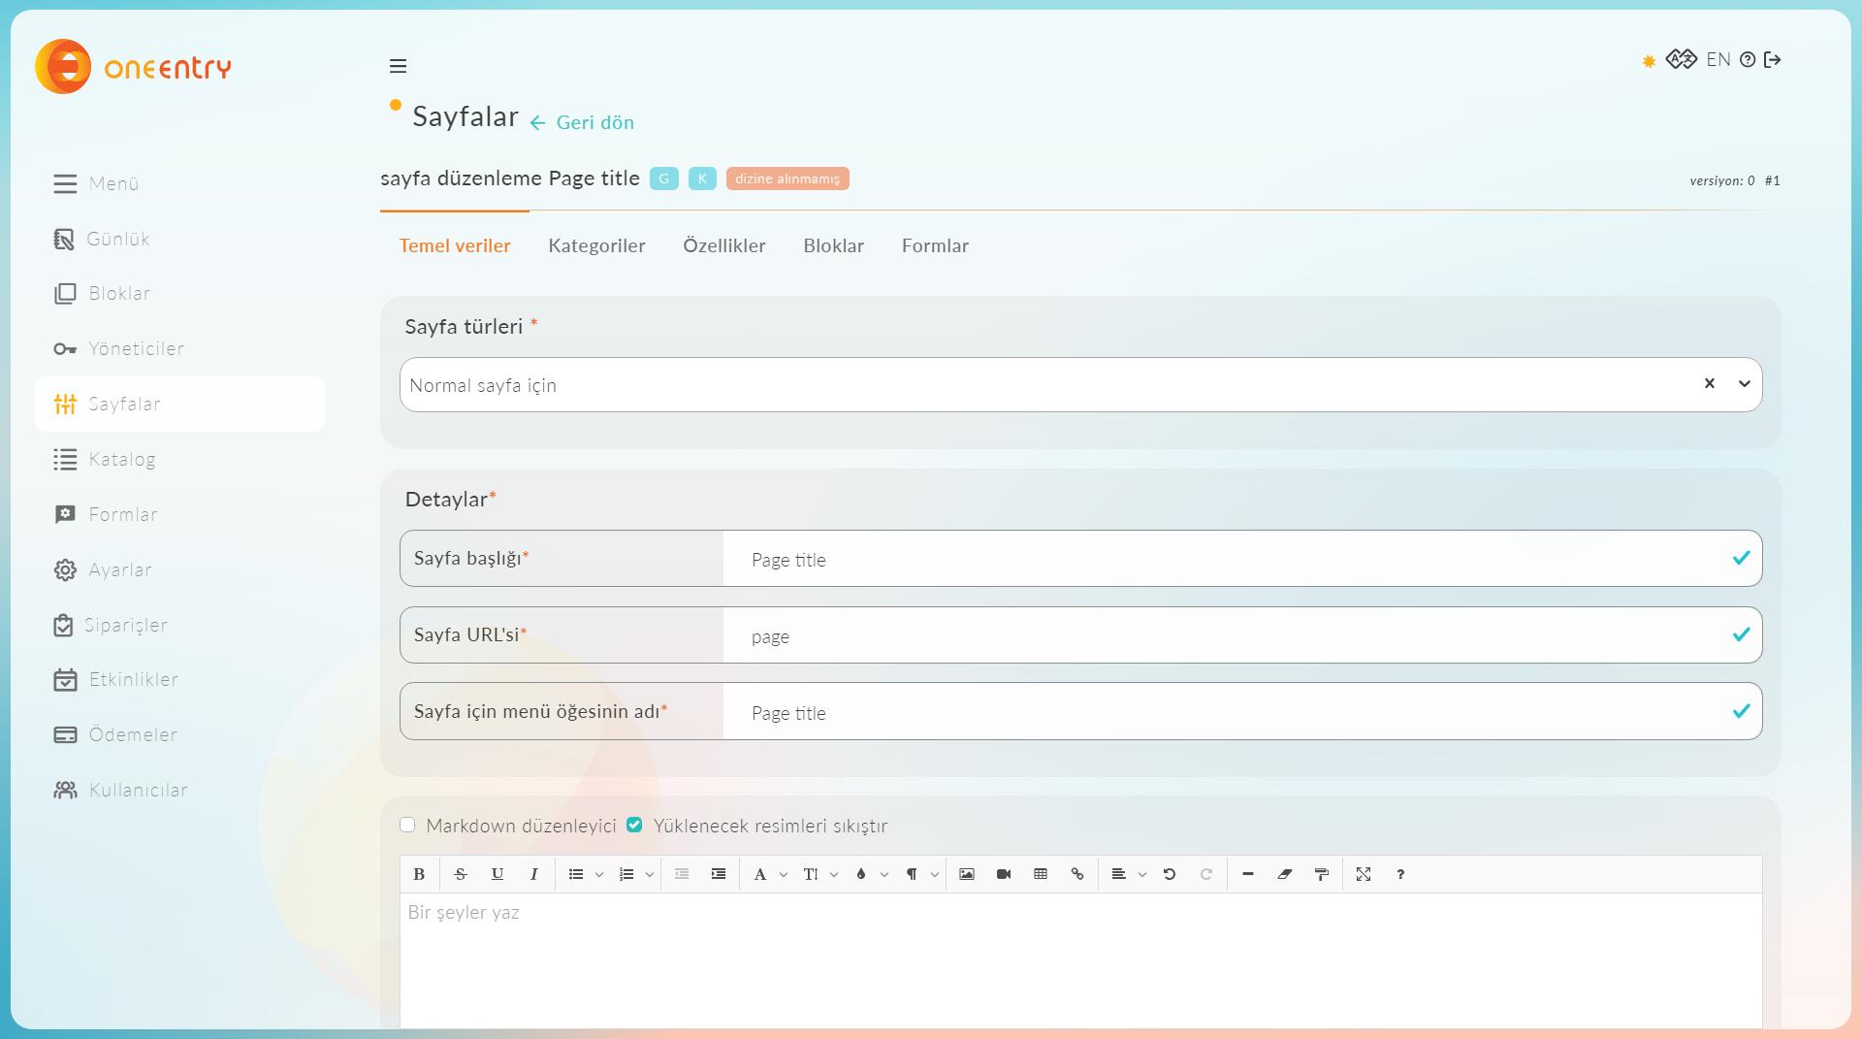Clear the selected page type with X
Image resolution: width=1862 pixels, height=1039 pixels.
1710,383
